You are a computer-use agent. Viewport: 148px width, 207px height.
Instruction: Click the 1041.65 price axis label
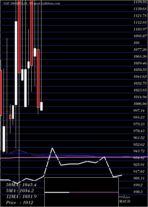click(x=140, y=77)
